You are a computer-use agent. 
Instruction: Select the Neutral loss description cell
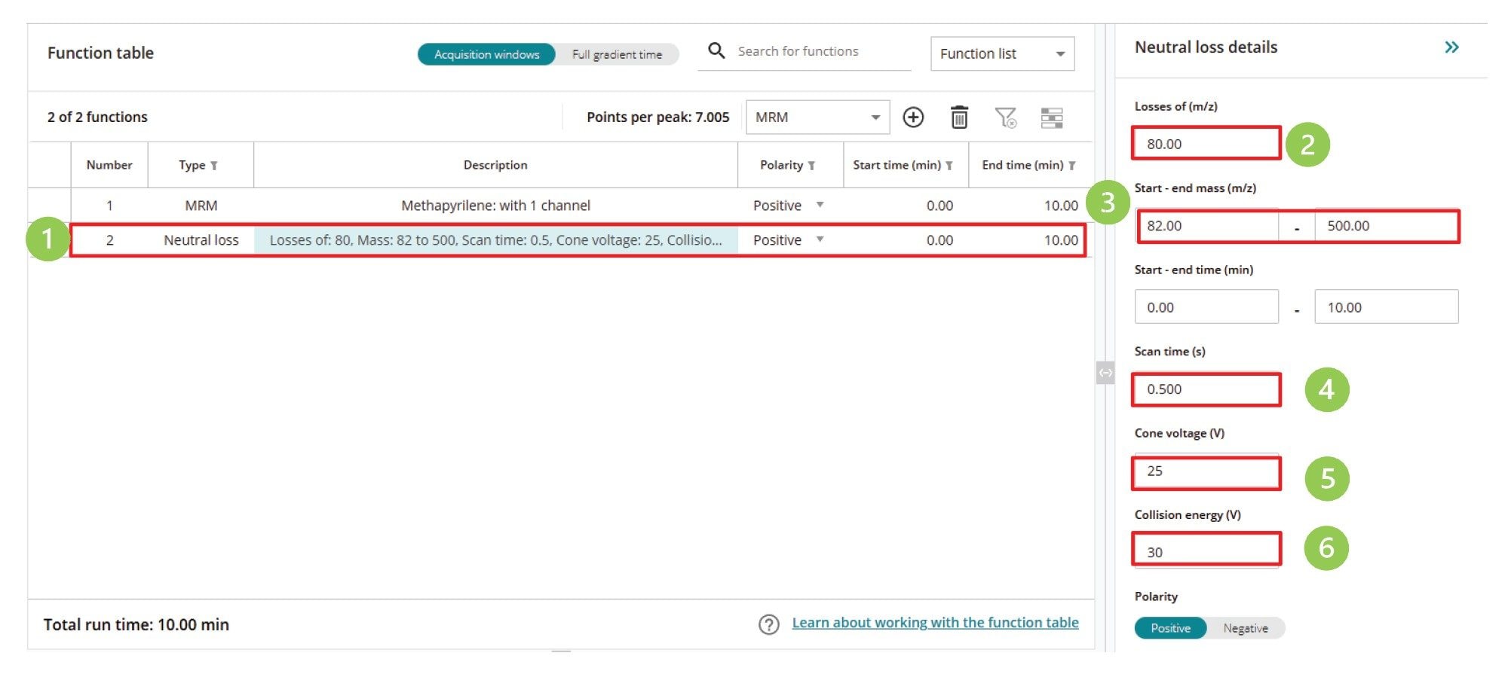click(x=495, y=240)
